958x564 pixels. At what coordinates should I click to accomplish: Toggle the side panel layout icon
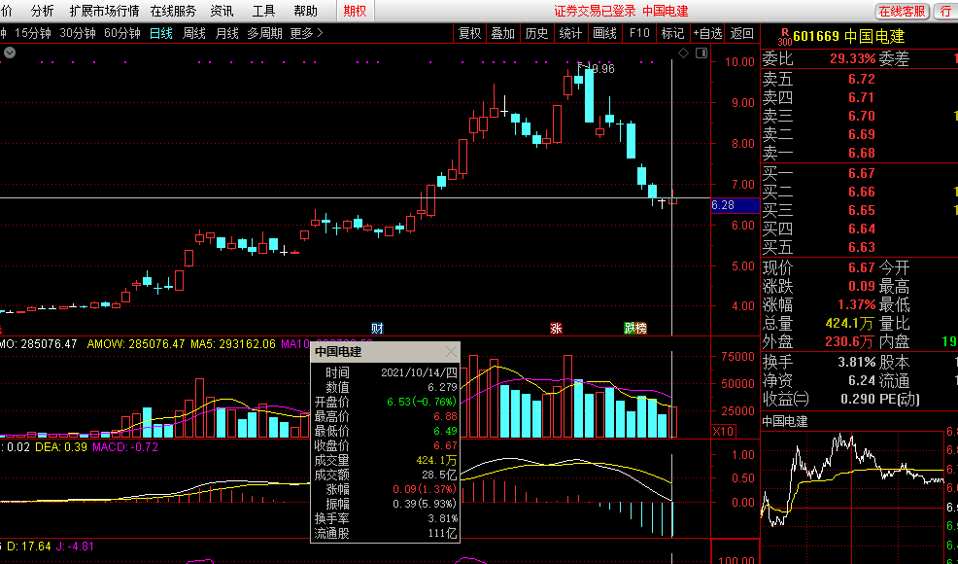[701, 53]
